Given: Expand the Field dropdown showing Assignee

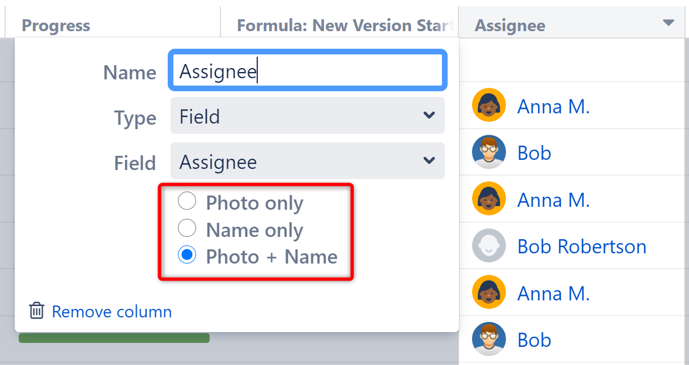Looking at the screenshot, I should [307, 162].
